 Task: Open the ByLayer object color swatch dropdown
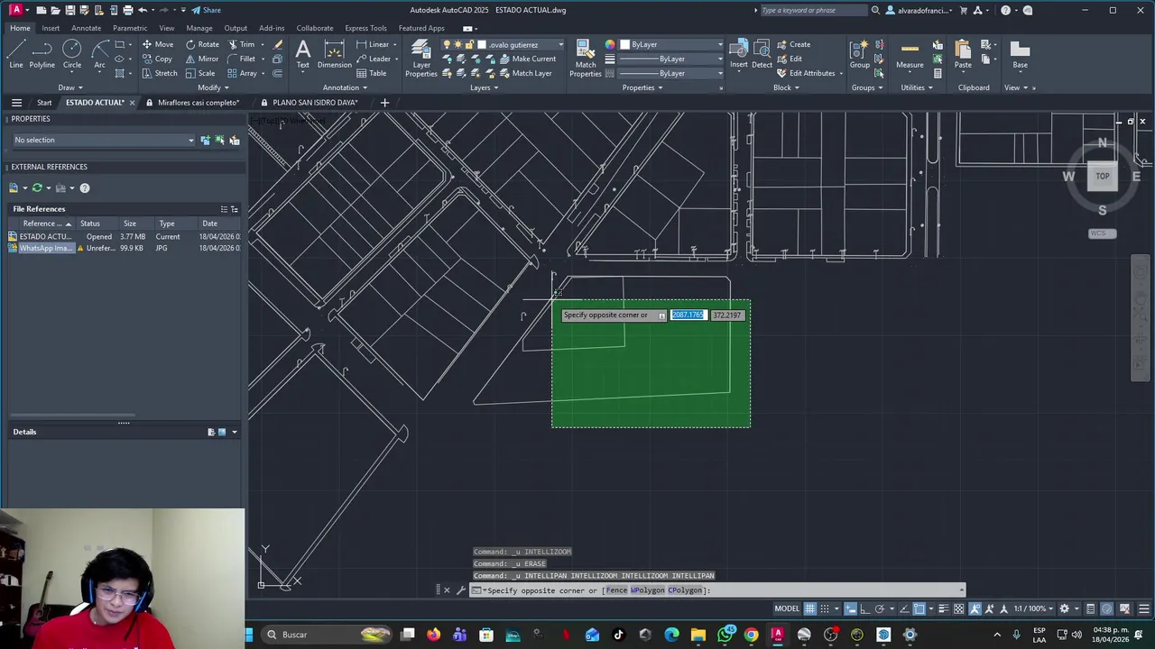(672, 44)
